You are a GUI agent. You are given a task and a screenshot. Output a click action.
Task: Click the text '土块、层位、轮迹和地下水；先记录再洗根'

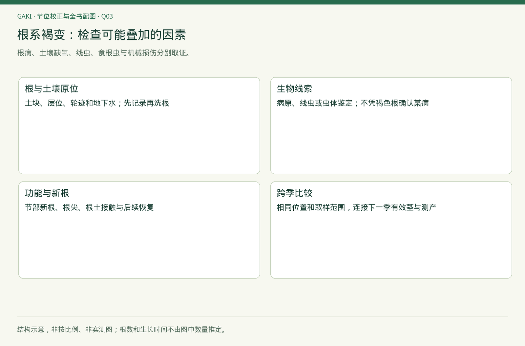pyautogui.click(x=97, y=103)
